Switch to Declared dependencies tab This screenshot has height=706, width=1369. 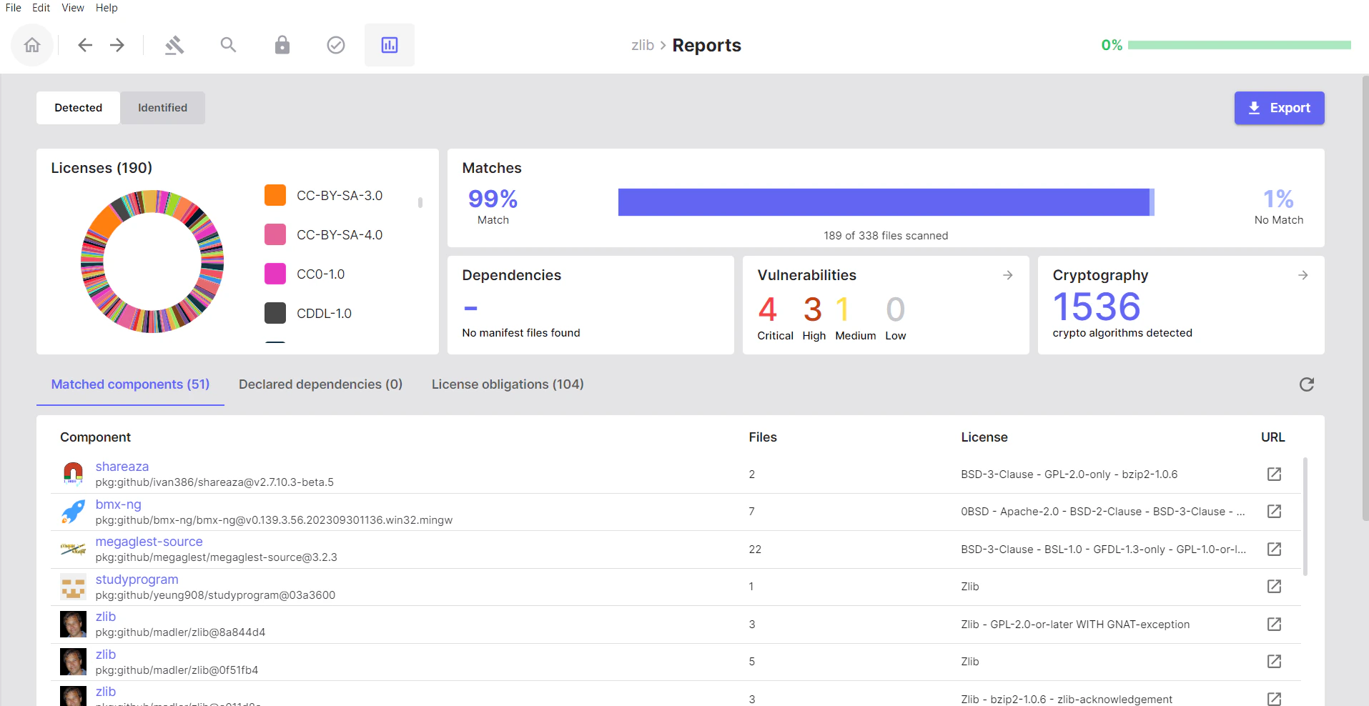[320, 384]
